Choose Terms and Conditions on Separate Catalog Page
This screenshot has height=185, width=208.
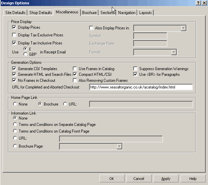15,125
